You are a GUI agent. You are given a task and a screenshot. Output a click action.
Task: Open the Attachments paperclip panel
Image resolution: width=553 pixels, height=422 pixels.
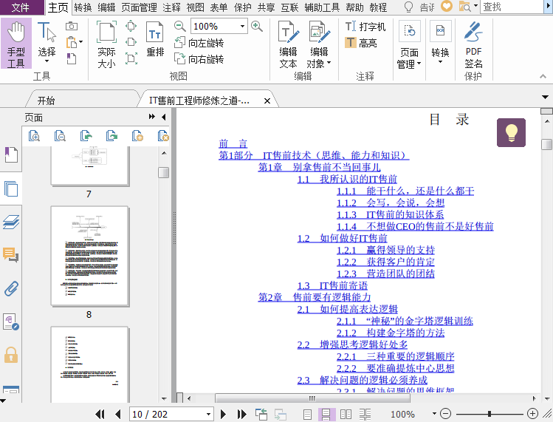click(11, 288)
